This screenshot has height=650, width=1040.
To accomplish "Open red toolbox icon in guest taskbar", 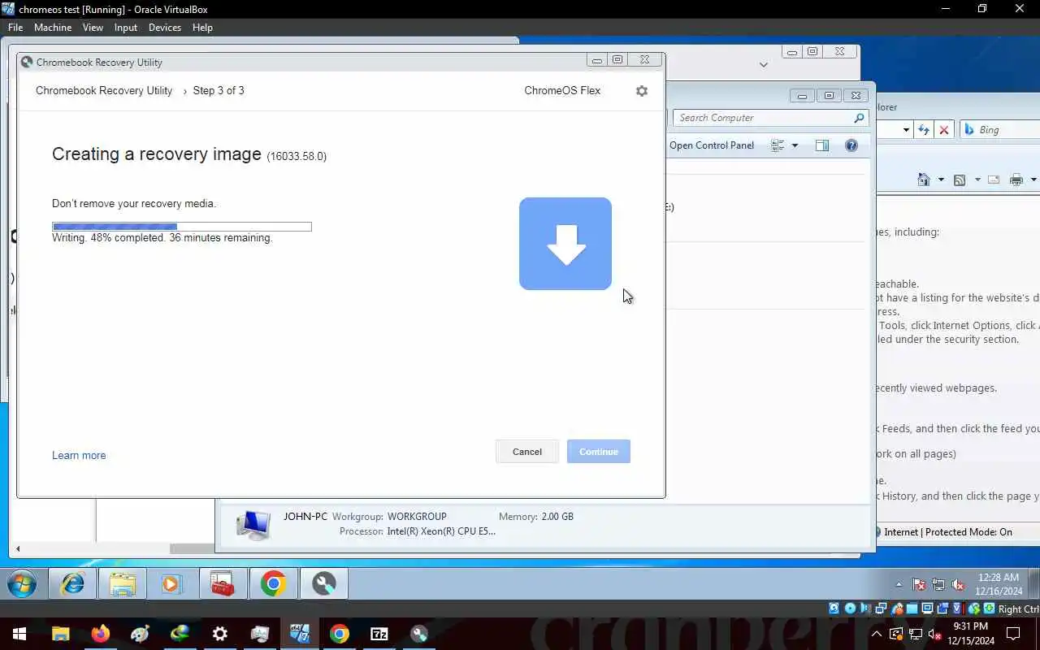I will pyautogui.click(x=223, y=583).
